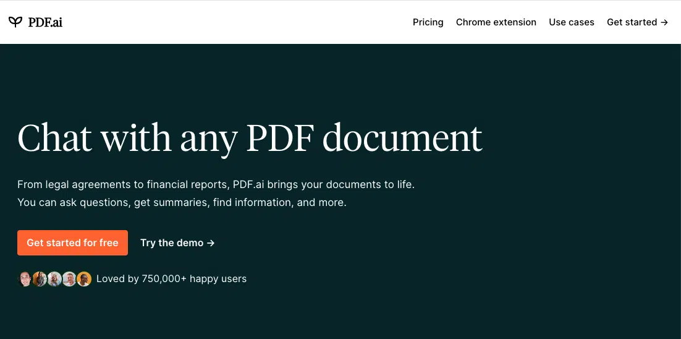Click the second user avatar
This screenshot has width=681, height=339.
click(40, 279)
